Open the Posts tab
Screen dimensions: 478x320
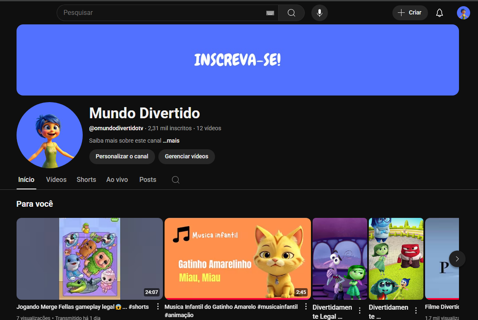point(148,180)
